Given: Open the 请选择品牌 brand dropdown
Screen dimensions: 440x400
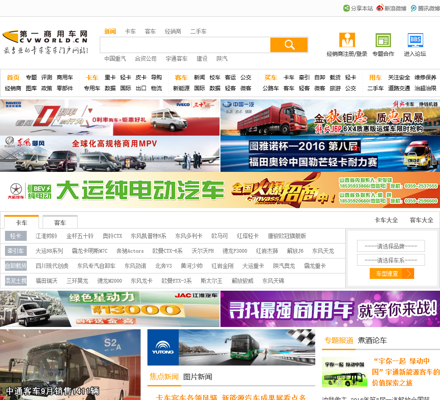Looking at the screenshot, I should (391, 246).
